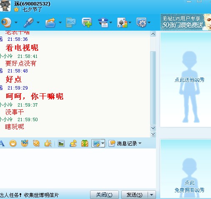Expand the 发送 send options arrow
The image size is (211, 199).
(x=152, y=195)
